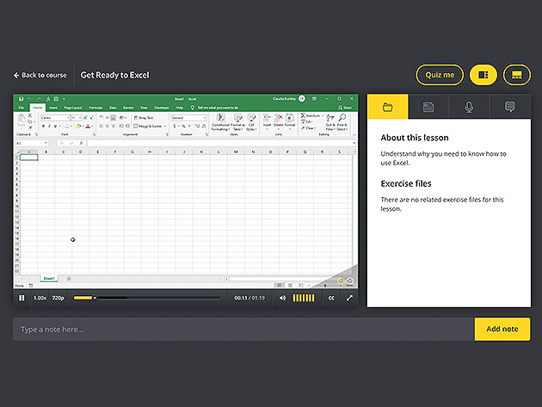Click the AutoSum sigma icon
542x407 pixels.
coord(303,115)
